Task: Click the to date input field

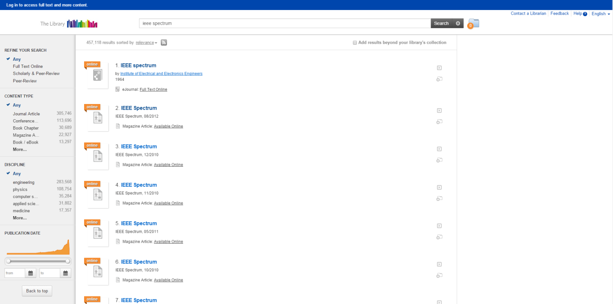Action: coord(49,273)
